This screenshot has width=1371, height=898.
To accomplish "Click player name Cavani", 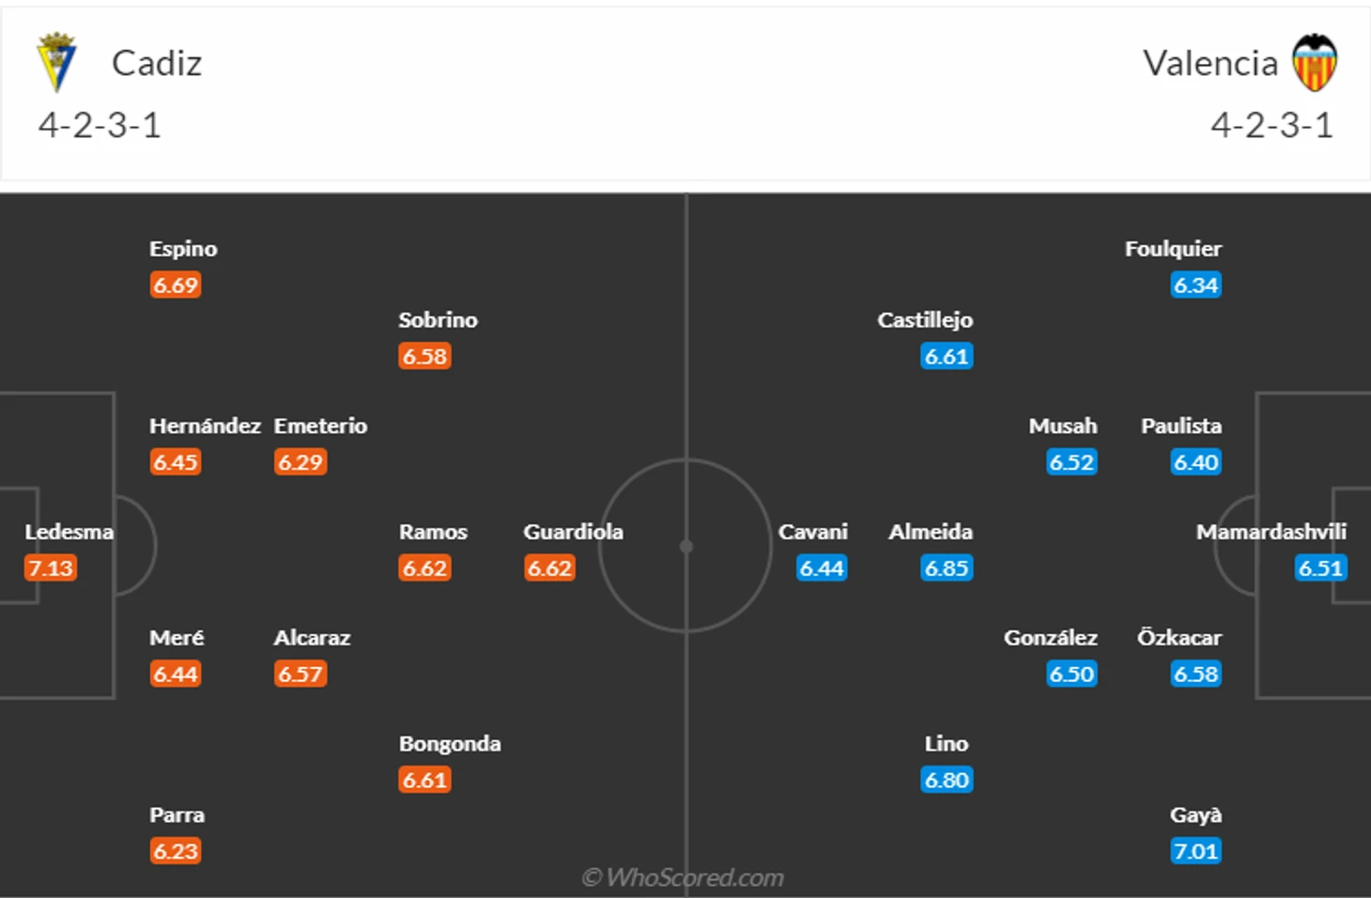I will click(813, 532).
